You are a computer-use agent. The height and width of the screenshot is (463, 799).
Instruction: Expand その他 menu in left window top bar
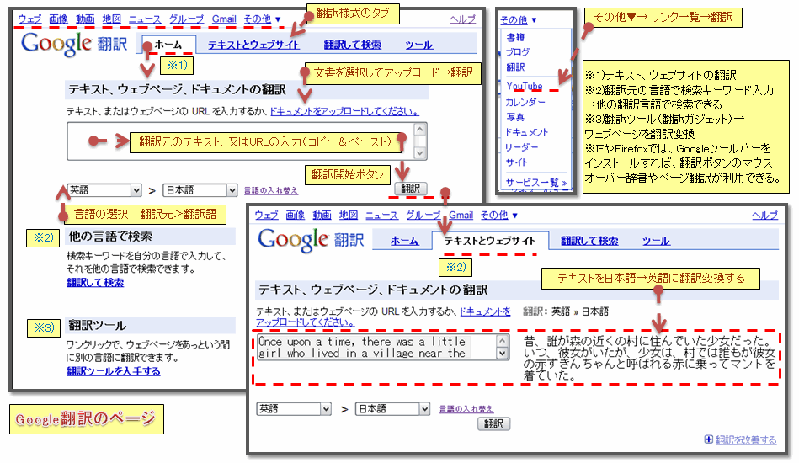262,19
